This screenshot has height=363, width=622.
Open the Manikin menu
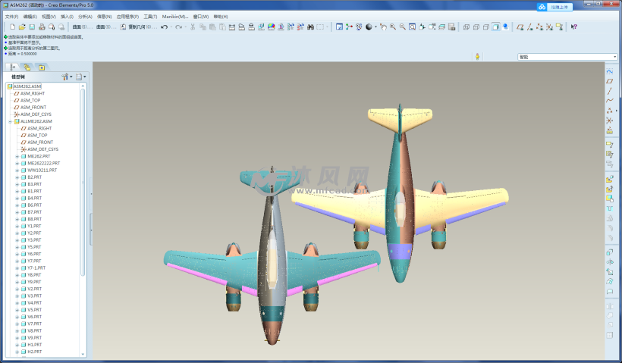(x=174, y=16)
